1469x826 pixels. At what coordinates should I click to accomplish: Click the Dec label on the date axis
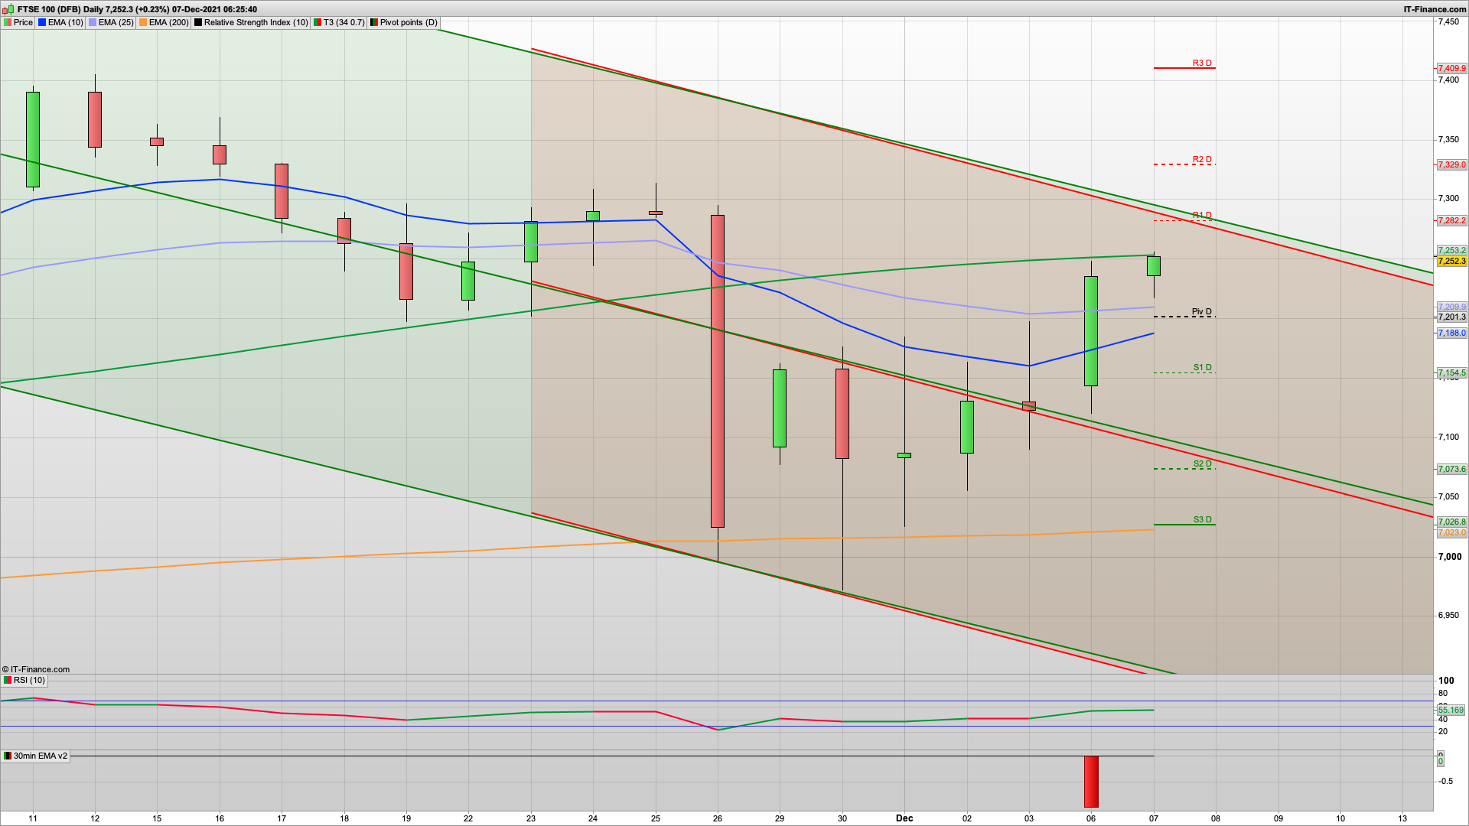tap(904, 818)
